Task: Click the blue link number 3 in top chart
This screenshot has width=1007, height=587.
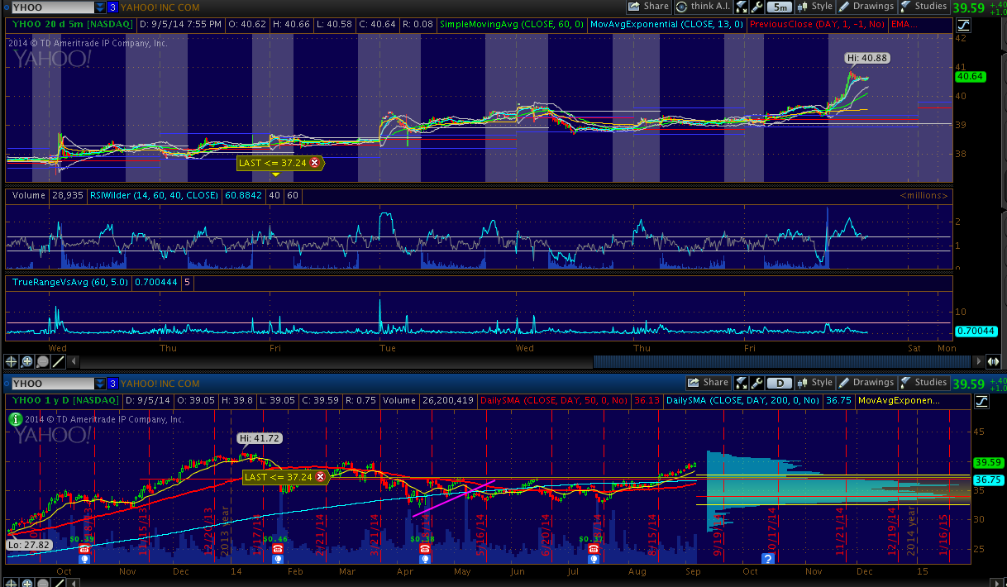Action: [x=112, y=7]
